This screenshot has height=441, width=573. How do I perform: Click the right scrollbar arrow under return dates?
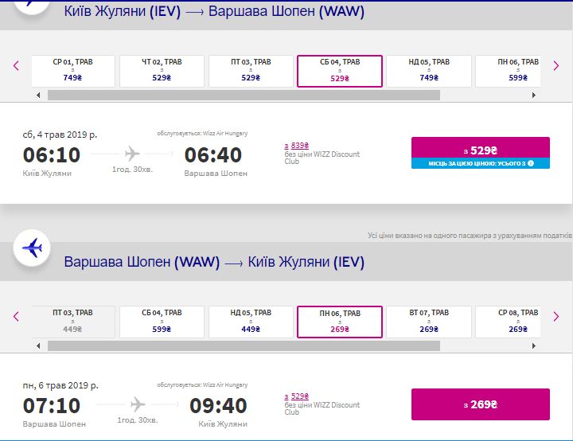point(532,345)
